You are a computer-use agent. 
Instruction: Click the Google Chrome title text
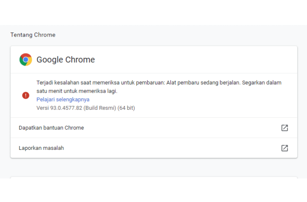click(x=66, y=60)
